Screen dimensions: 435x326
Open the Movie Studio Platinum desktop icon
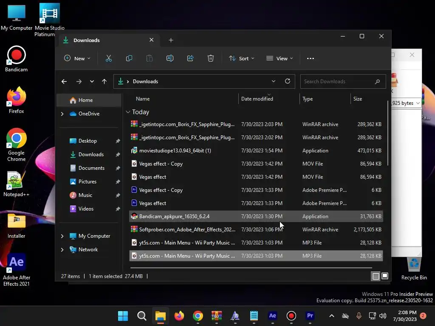coord(49,20)
